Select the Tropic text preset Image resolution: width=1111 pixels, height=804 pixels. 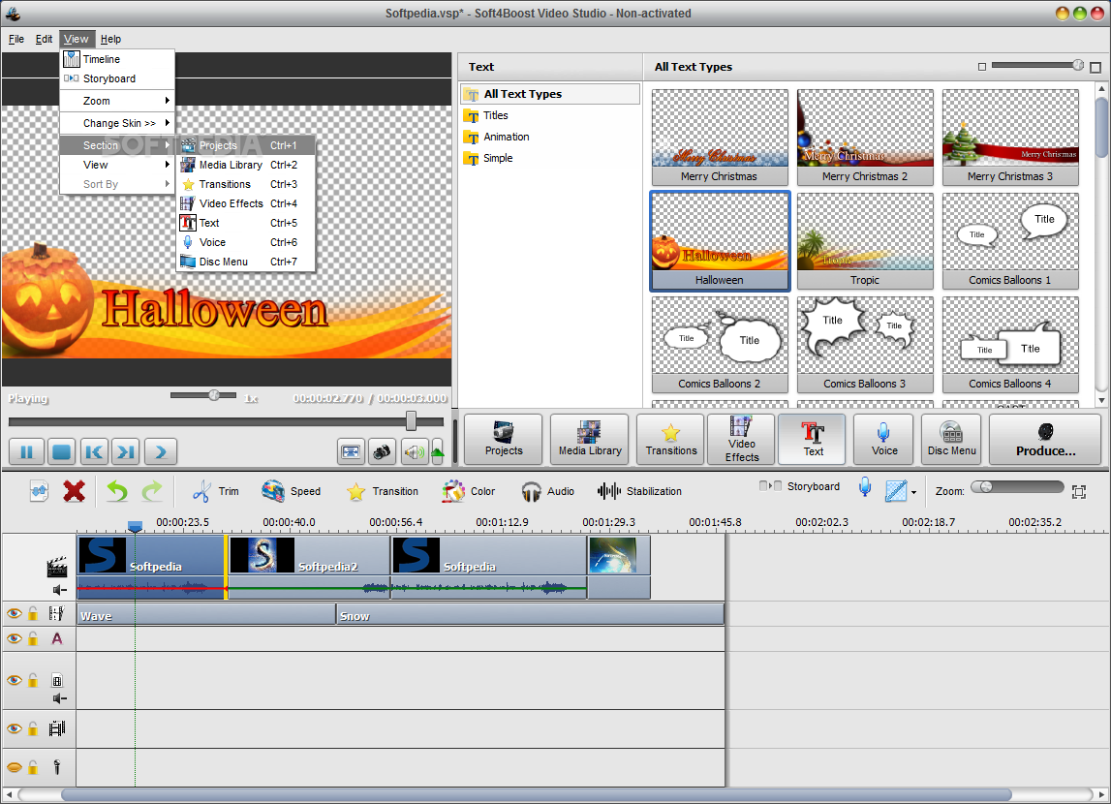click(x=865, y=241)
